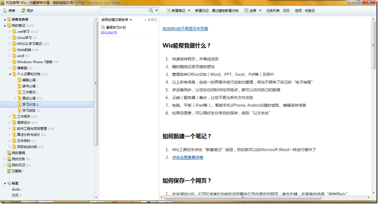Open the 全屏 dropdown arrow
The width and height of the screenshot is (378, 204).
260,10
